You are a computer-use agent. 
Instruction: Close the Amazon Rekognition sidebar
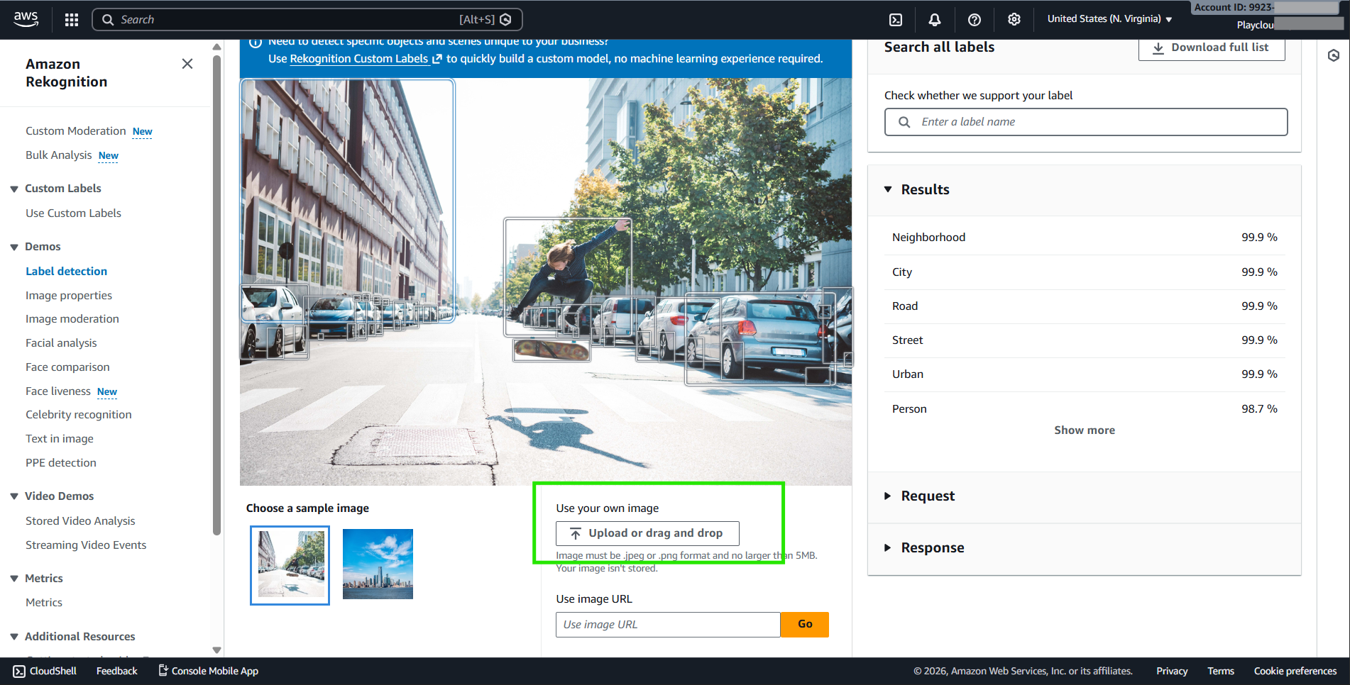point(187,64)
